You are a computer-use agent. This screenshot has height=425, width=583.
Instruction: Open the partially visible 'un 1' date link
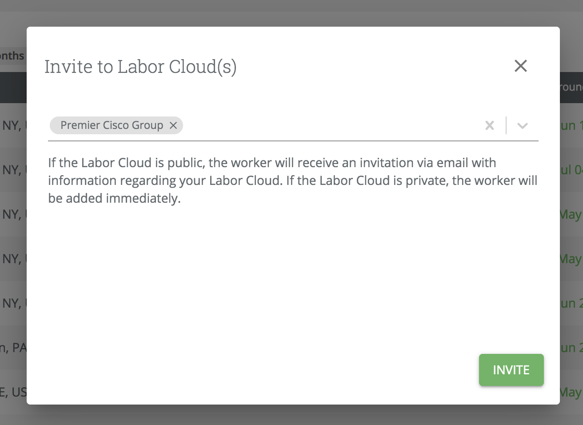[571, 125]
